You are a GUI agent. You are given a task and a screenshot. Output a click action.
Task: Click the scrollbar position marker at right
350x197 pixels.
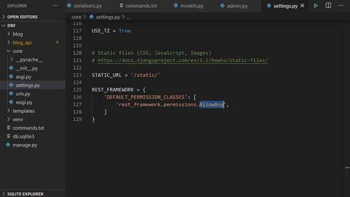[x=348, y=167]
